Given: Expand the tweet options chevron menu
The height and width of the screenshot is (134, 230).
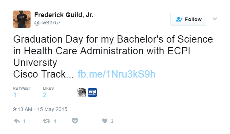Looking at the screenshot, I should 215,19.
